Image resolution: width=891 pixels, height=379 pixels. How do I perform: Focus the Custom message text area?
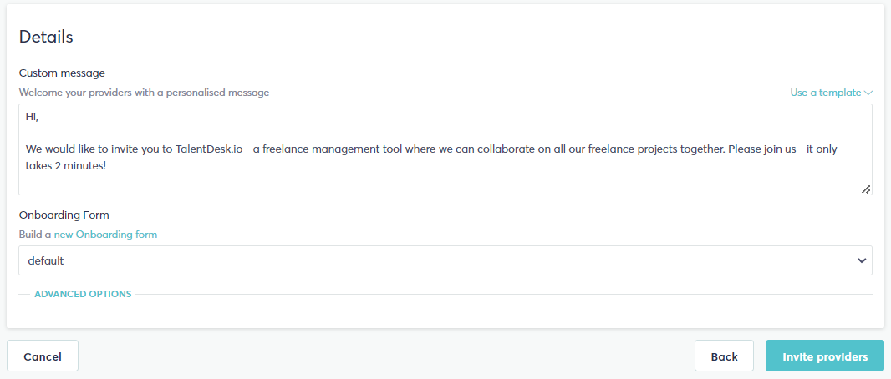click(445, 149)
